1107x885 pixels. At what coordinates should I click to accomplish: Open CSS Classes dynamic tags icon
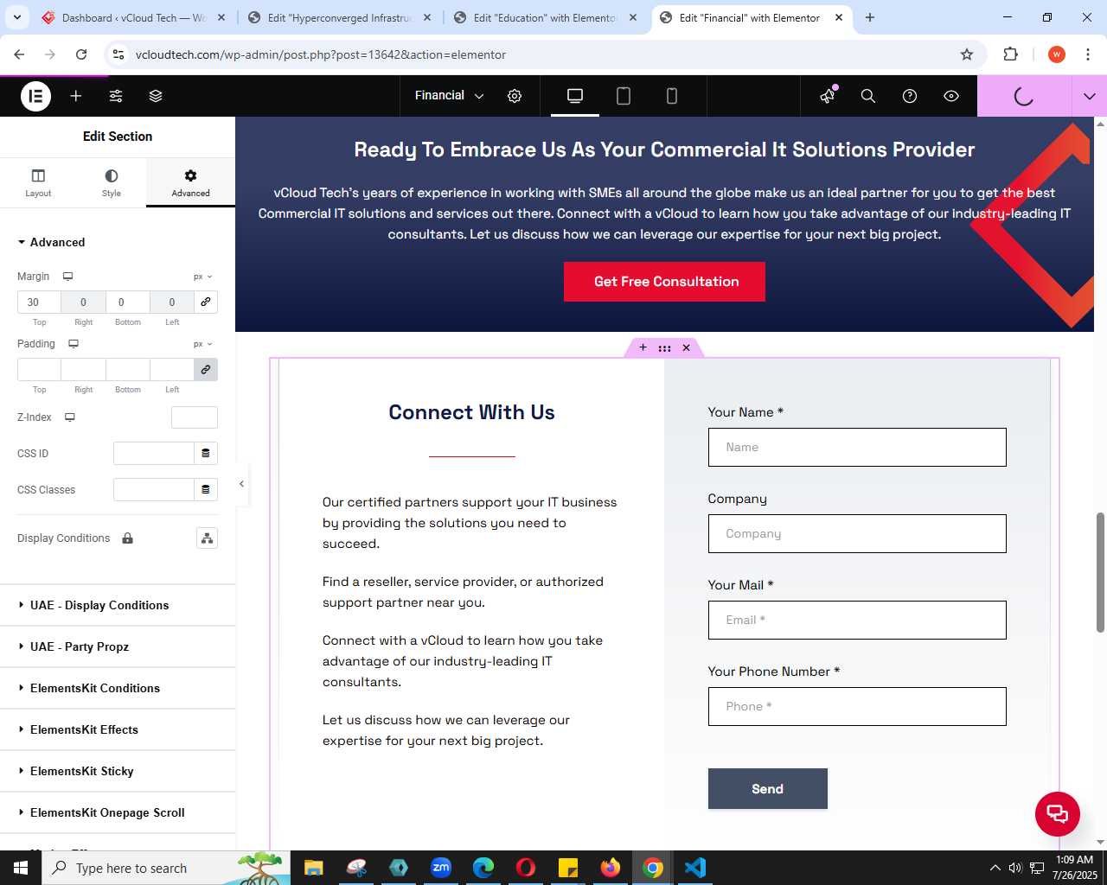pos(206,490)
